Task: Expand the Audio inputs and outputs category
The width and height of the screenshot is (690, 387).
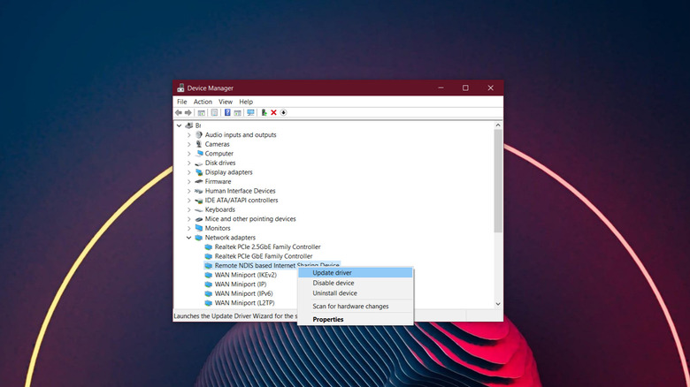Action: click(188, 135)
